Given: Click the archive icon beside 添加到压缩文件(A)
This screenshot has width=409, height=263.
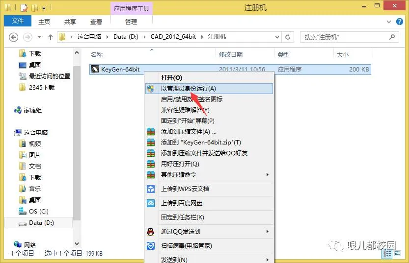Looking at the screenshot, I should click(x=151, y=132).
